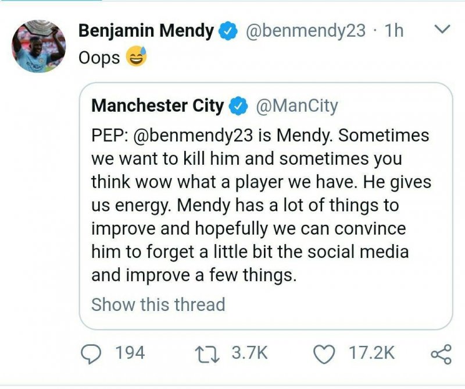The image size is (465, 389).
Task: Click Manchester City's verified badge
Action: click(x=237, y=106)
